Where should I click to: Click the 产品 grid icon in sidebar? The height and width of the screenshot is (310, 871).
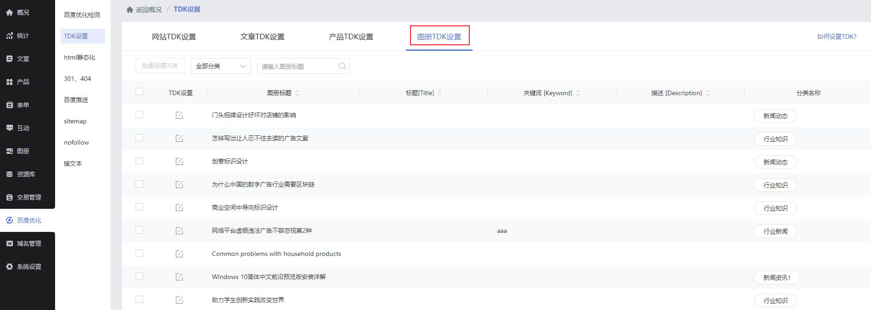coord(9,82)
